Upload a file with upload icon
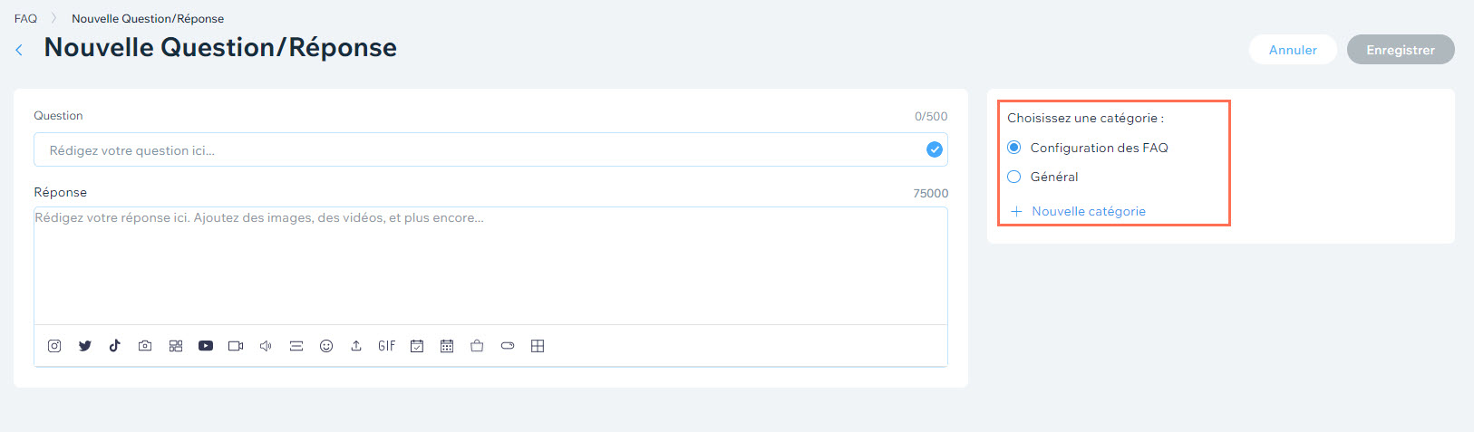 [x=356, y=346]
